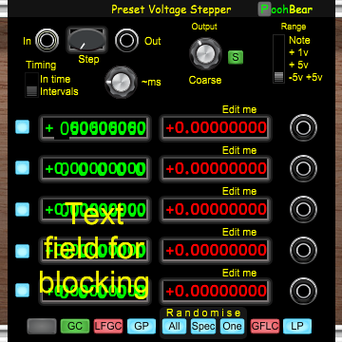Move the Range slider switch

click(x=279, y=59)
